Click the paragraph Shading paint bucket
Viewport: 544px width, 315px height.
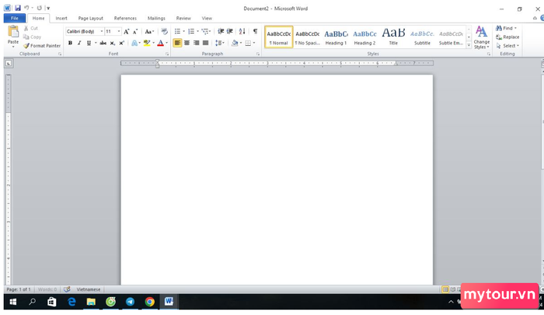pyautogui.click(x=235, y=43)
